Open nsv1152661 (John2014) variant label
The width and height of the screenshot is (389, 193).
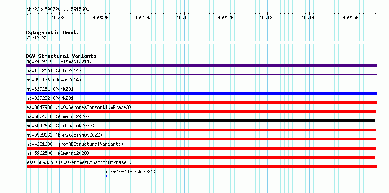pos(54,70)
